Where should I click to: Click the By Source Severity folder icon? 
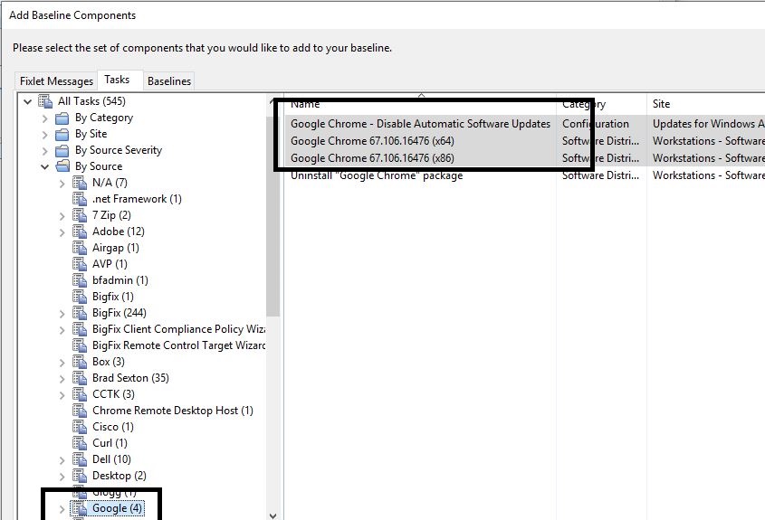click(62, 150)
